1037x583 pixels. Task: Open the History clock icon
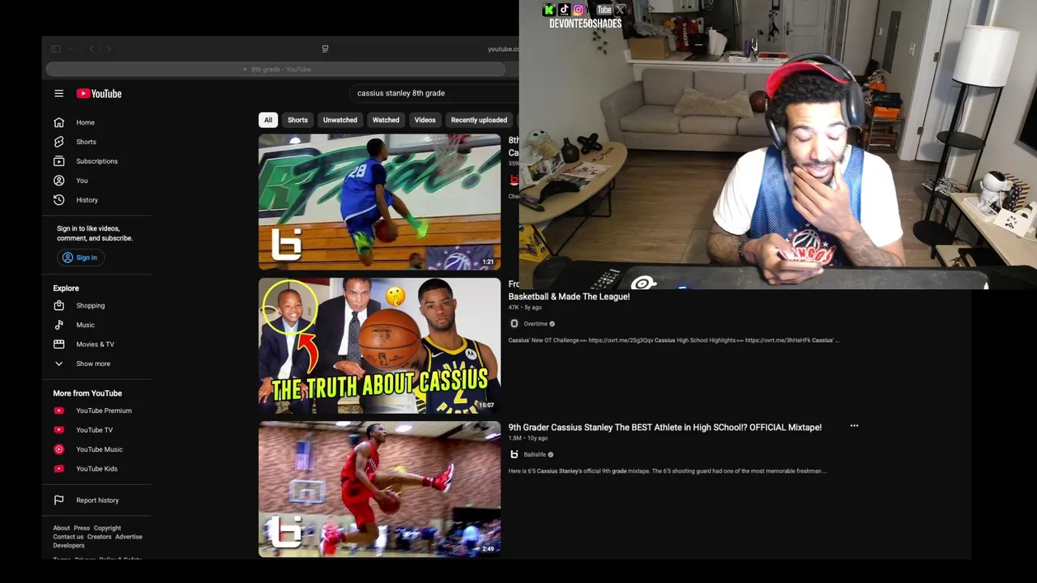[x=58, y=200]
